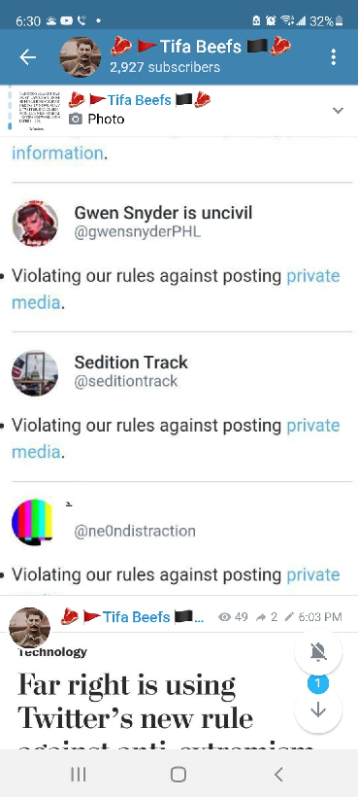Open Gwen Snyder profile avatar
Viewport: 358px width, 797px height.
click(35, 224)
